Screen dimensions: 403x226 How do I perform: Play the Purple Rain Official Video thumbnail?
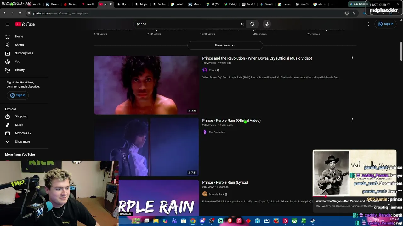coord(146,147)
